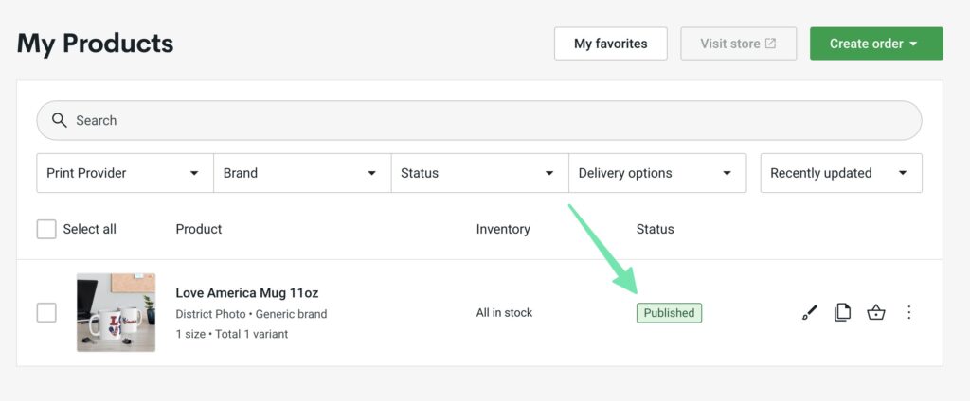Click the order basket icon
Image resolution: width=970 pixels, height=401 pixels.
(875, 312)
